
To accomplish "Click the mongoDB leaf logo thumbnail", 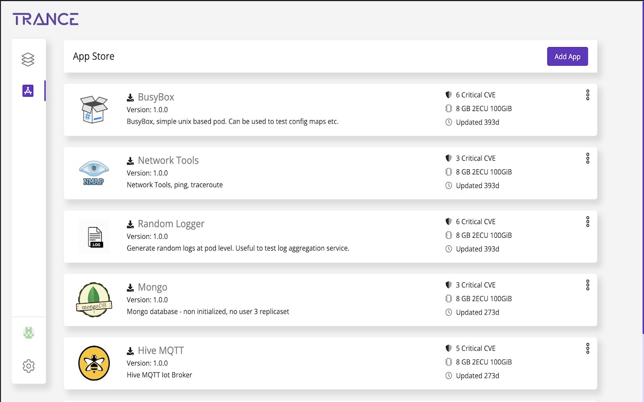I will [94, 300].
